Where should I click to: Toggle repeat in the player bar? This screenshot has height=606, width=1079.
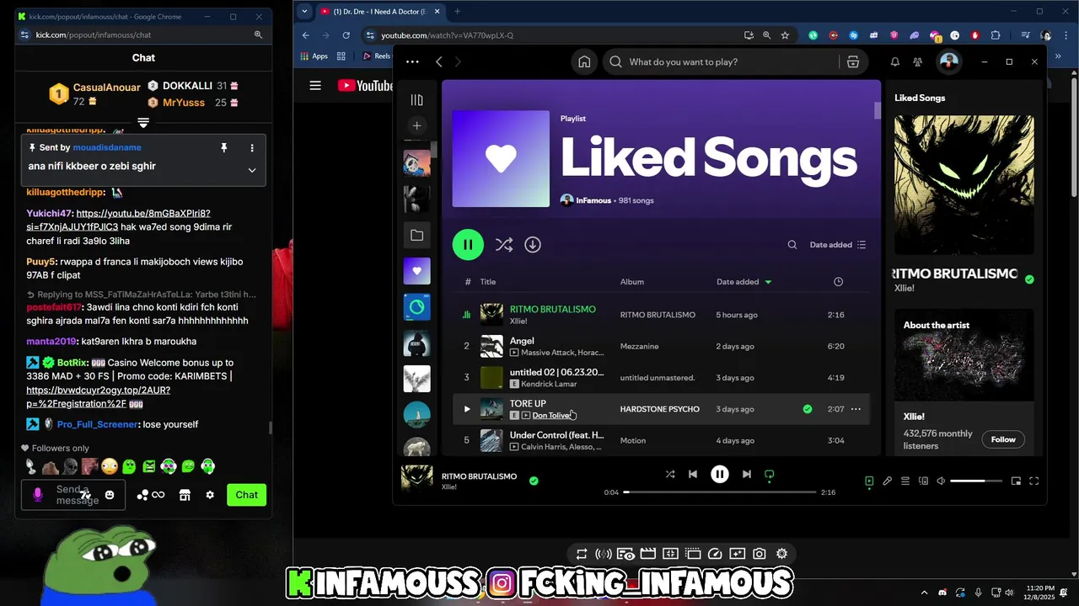[769, 475]
